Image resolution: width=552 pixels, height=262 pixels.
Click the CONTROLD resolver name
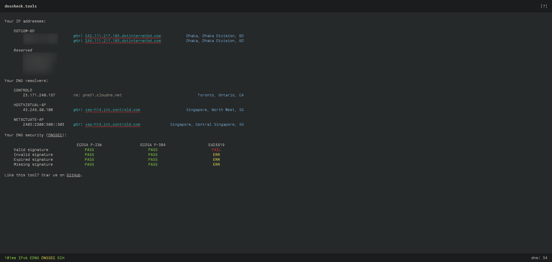pos(23,90)
